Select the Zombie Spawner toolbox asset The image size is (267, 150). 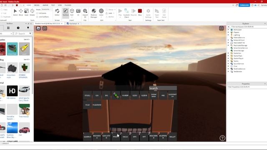coord(24,70)
